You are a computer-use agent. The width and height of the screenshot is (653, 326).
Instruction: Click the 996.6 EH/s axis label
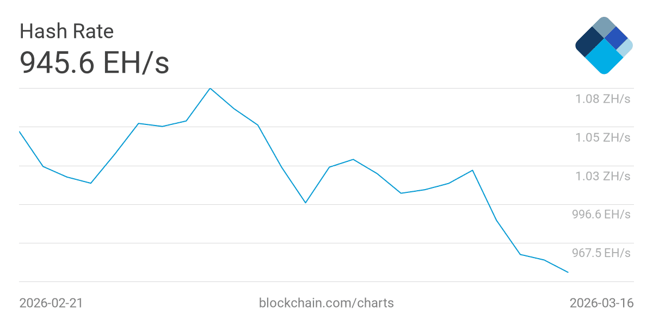click(x=601, y=215)
